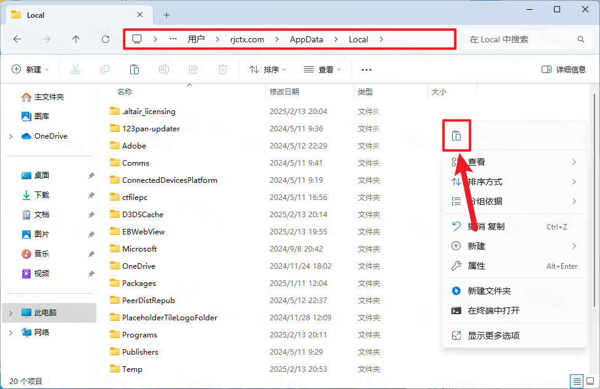Open the 查看 view dropdown in toolbar
Screen dimensions: 600x389
point(322,69)
